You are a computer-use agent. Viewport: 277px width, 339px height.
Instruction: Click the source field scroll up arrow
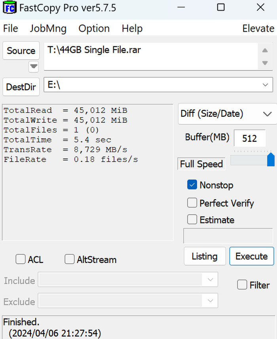(265, 51)
